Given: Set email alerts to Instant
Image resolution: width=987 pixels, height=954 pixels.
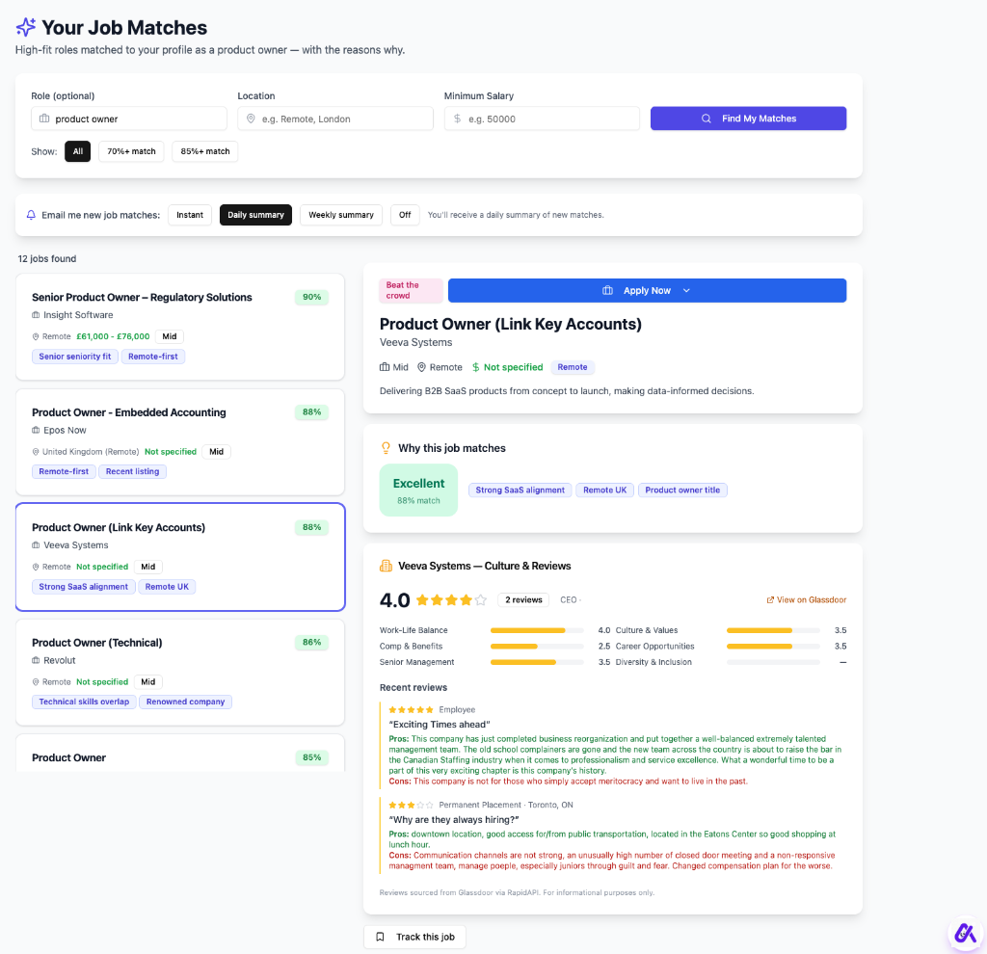Looking at the screenshot, I should pos(190,215).
